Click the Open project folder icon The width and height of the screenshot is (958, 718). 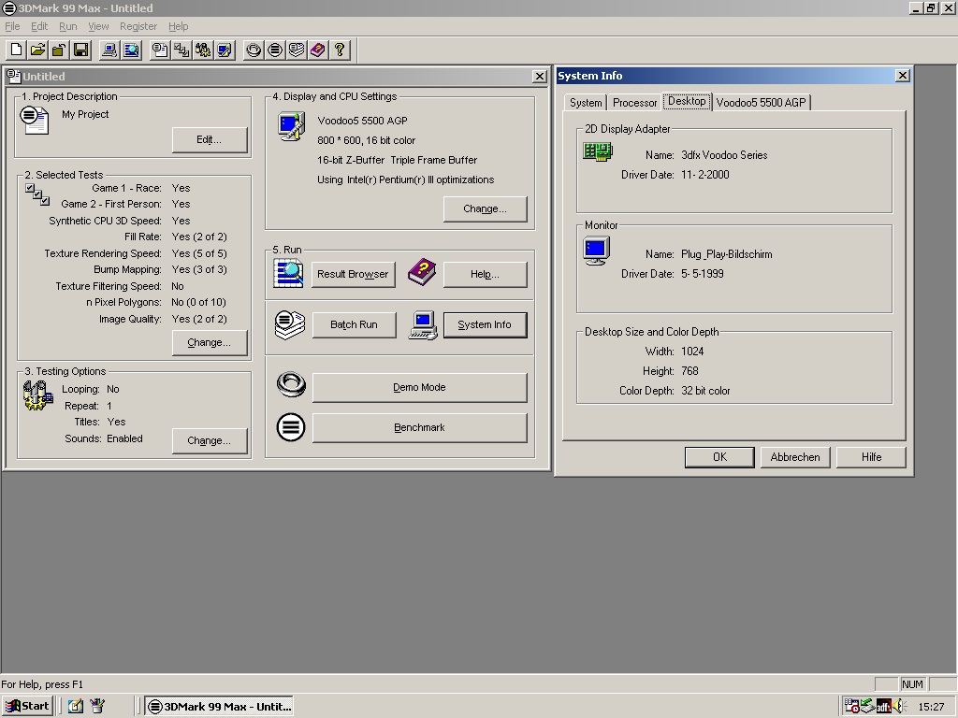[37, 50]
